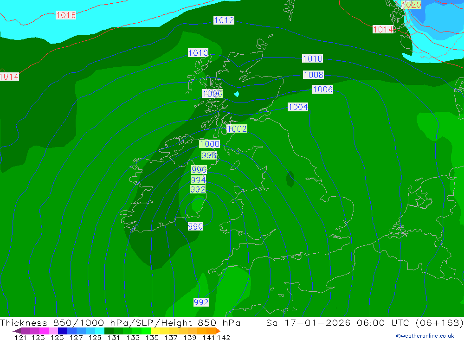The height and width of the screenshot is (340, 464).
Task: Select the 1002 isobar label
Action: (237, 128)
